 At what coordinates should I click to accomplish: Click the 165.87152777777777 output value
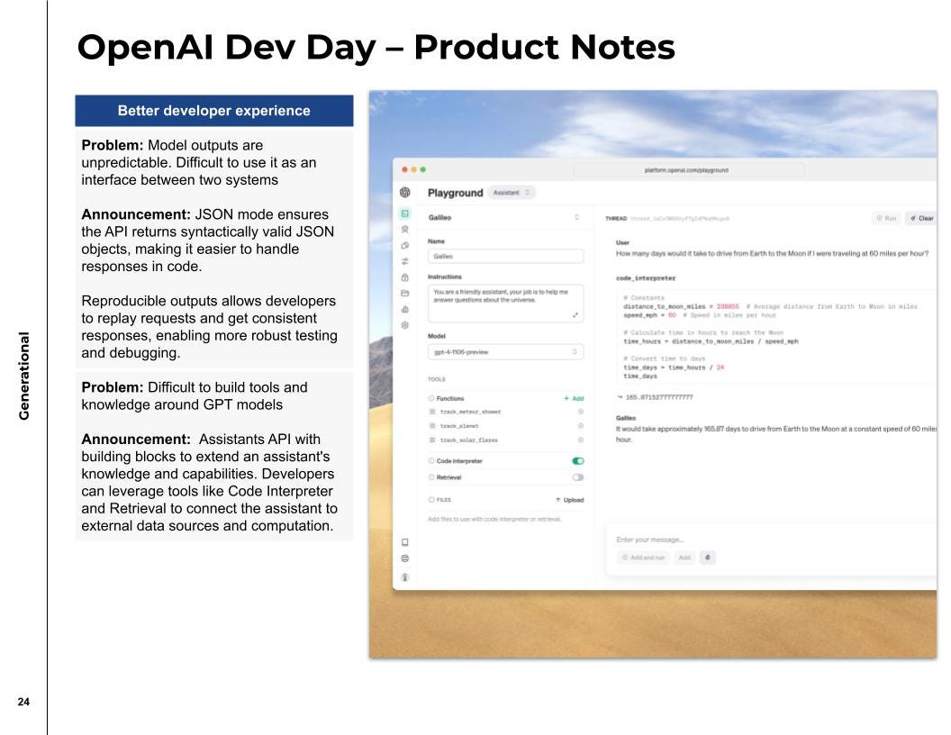click(658, 397)
